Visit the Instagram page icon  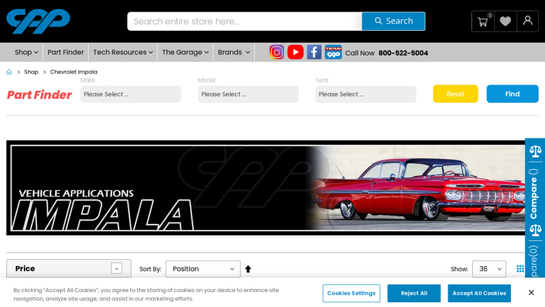277,53
